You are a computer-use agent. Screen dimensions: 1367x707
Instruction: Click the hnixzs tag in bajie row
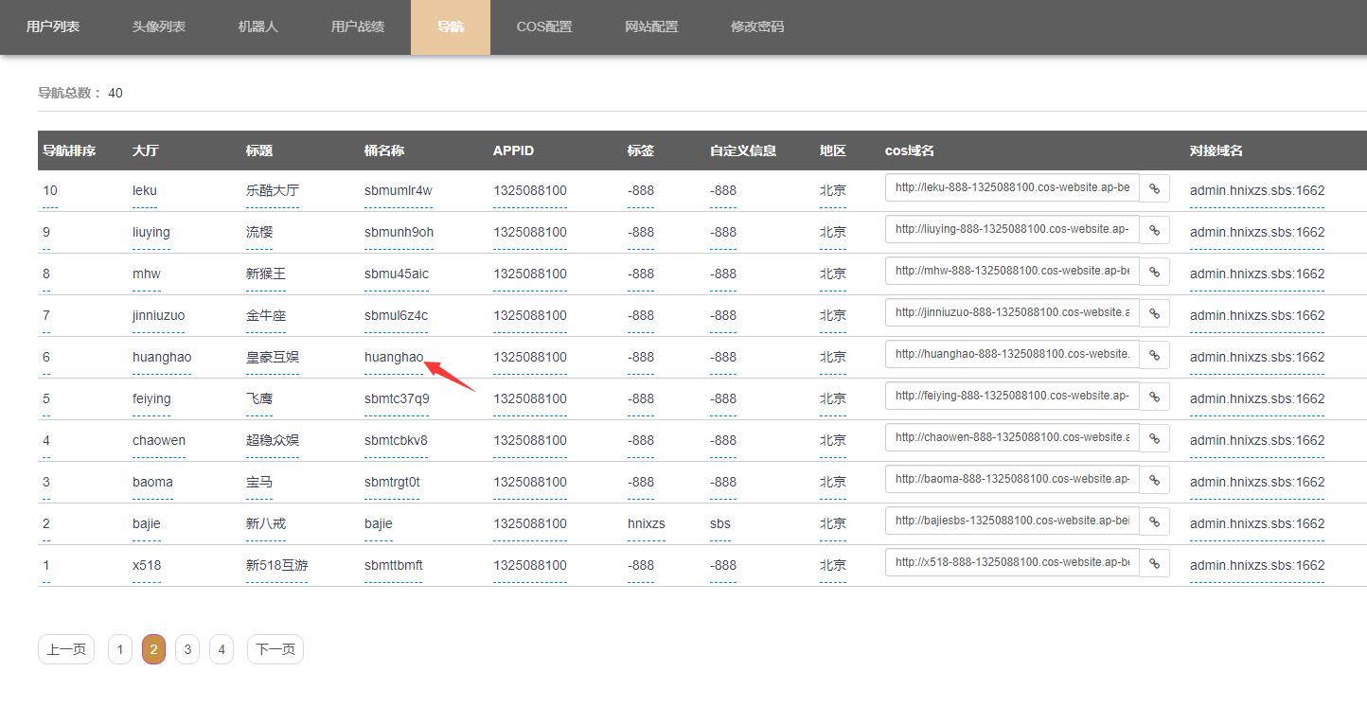click(x=646, y=523)
